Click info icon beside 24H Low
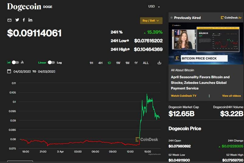Image resolution: width=244 pixels, height=163 pixels. tap(128, 41)
